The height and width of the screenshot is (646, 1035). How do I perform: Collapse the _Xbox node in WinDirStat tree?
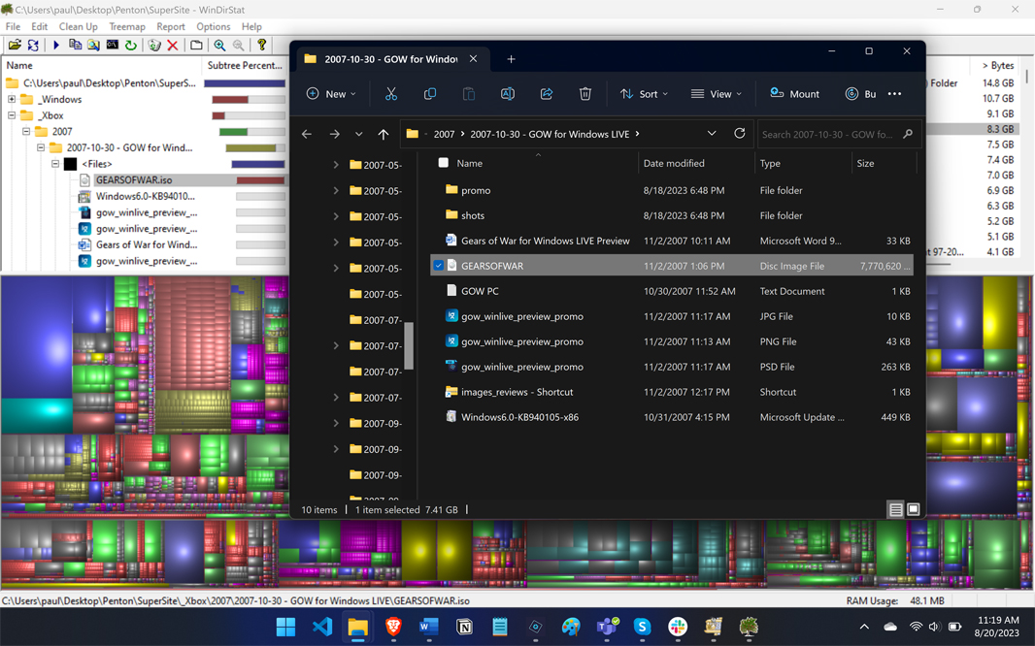[12, 115]
